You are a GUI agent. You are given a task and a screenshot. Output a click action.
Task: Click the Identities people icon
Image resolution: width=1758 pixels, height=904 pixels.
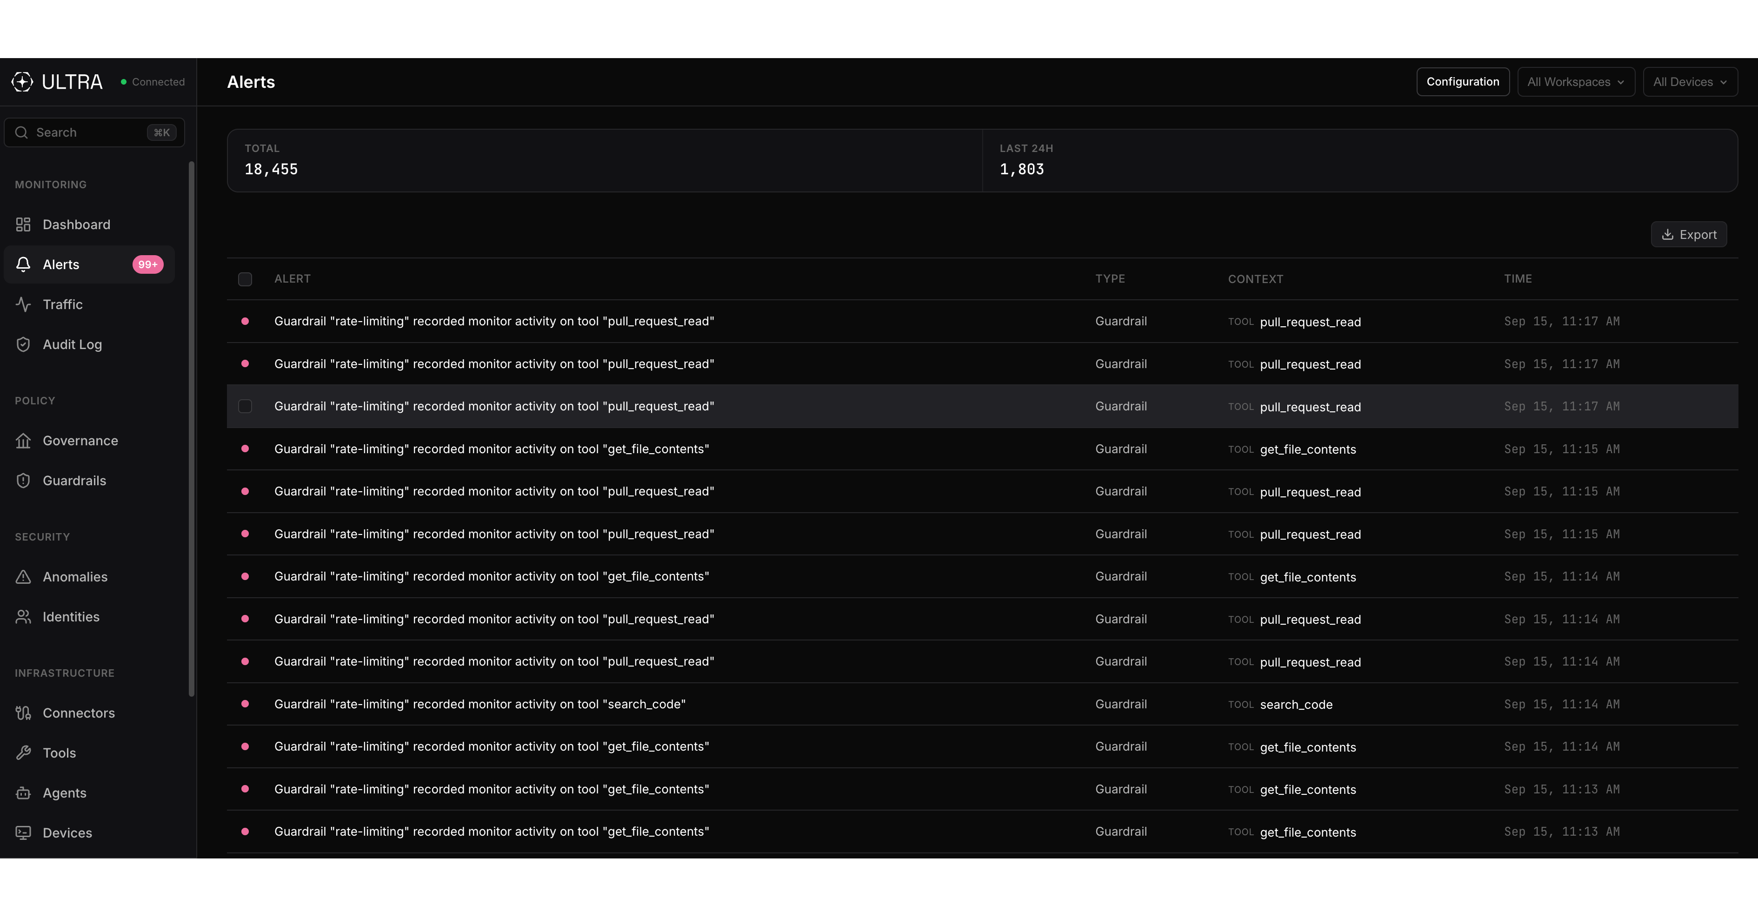pyautogui.click(x=23, y=617)
